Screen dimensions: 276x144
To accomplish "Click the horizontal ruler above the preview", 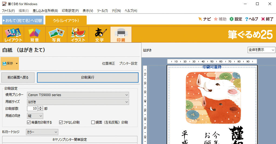I will pyautogui.click(x=212, y=61).
